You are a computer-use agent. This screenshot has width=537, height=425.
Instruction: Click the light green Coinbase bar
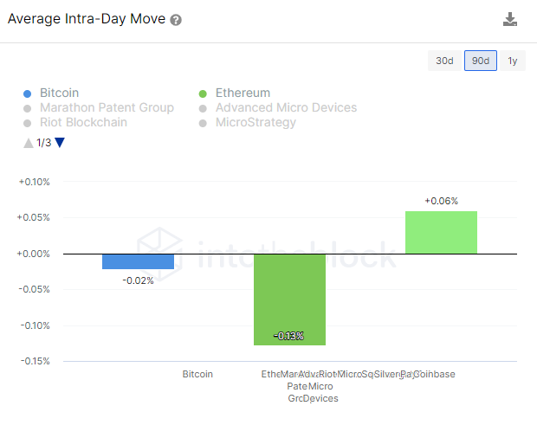point(441,232)
